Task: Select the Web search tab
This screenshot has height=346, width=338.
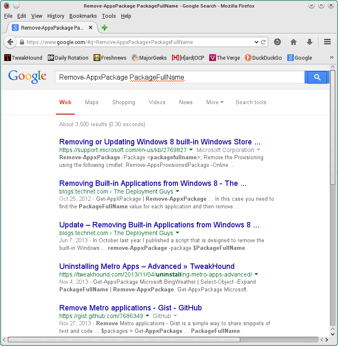Action: pos(65,102)
